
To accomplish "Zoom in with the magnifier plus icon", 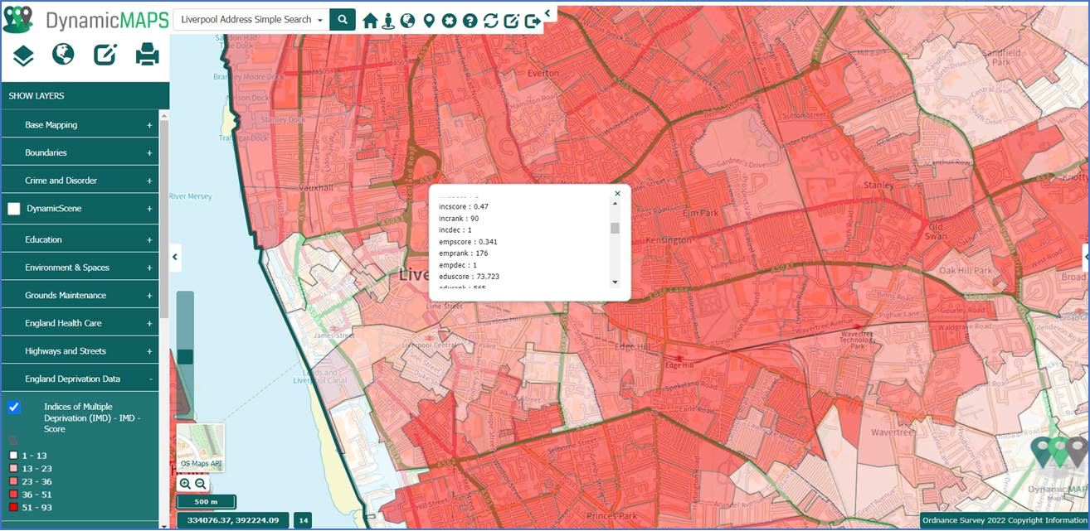I will (x=185, y=484).
